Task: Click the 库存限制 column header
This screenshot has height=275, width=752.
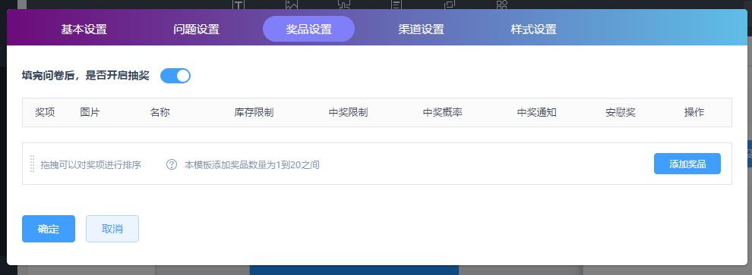Action: click(x=254, y=112)
